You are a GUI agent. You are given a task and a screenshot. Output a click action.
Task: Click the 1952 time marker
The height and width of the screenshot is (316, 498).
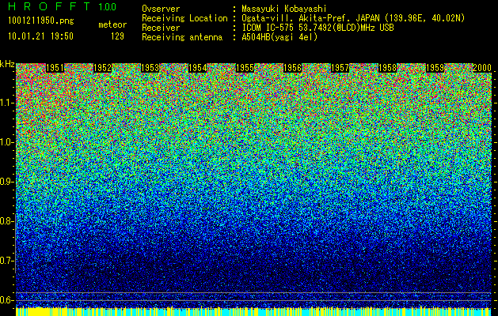103,68
